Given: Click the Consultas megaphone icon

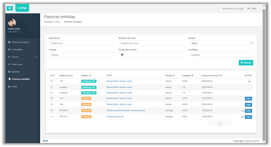Looking at the screenshot, I should 9,50.
